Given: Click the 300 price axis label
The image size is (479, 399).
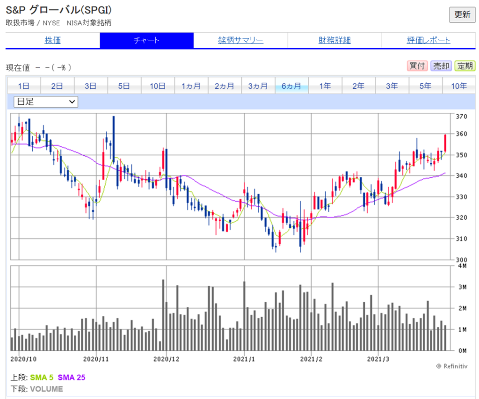Looking at the screenshot, I should [462, 260].
